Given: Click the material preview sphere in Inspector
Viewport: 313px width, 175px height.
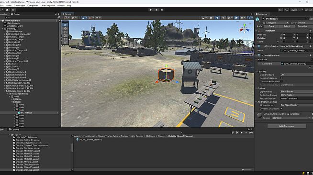Looking at the screenshot, I should (259, 115).
